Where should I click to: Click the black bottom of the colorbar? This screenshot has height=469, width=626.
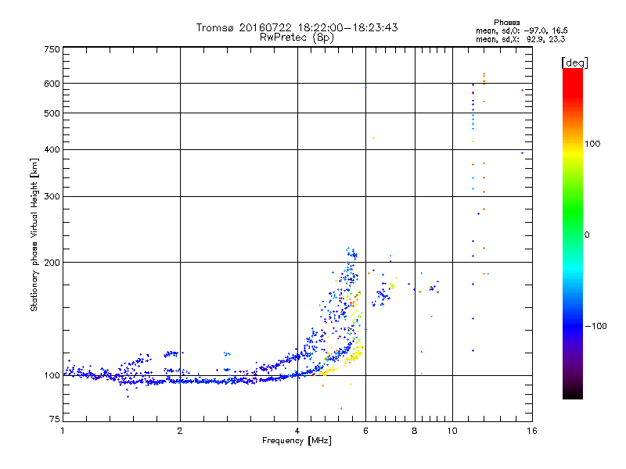coord(573,393)
